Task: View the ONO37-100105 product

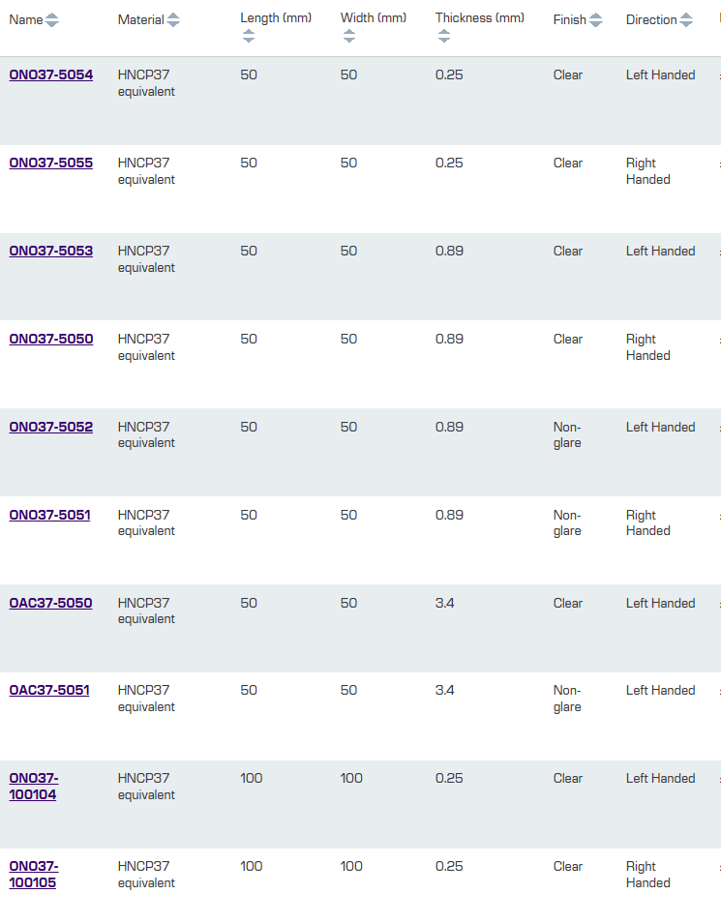Action: pyautogui.click(x=34, y=875)
